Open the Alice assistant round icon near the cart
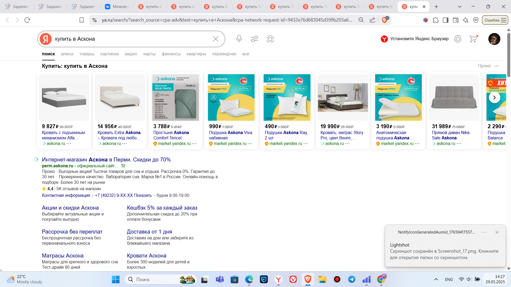The height and width of the screenshot is (287, 511). (x=458, y=39)
